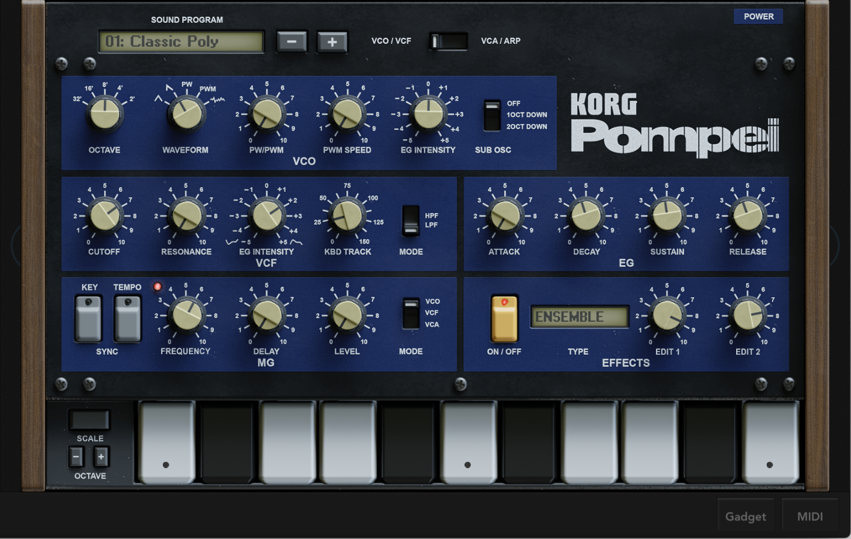Open the Sound Program display 01: Classic Poly
Image resolution: width=851 pixels, height=539 pixels.
click(x=182, y=42)
